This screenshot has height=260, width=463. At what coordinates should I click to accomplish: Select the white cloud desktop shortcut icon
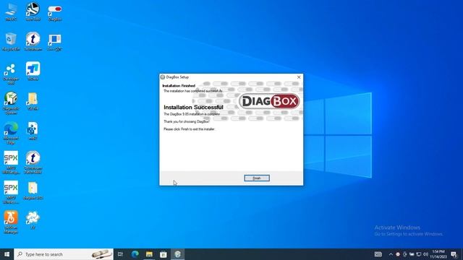[33, 220]
